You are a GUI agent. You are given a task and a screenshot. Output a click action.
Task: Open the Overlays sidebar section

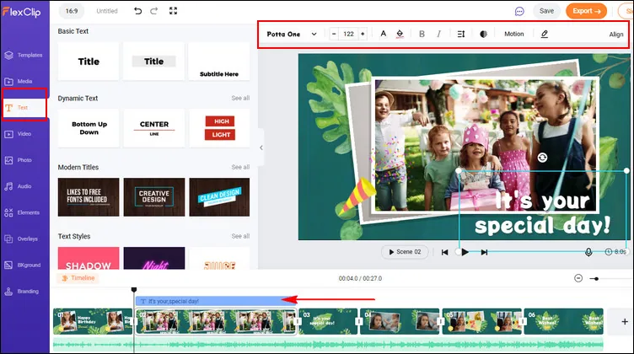pyautogui.click(x=21, y=239)
